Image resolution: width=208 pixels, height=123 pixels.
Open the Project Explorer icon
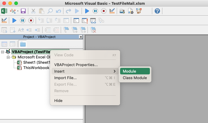tap(122, 11)
